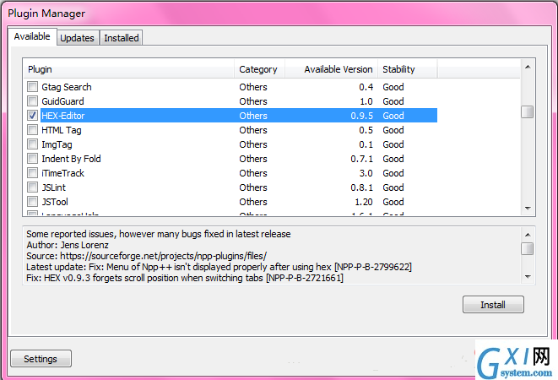Tick the Indent By Fold checkbox
The height and width of the screenshot is (380, 558).
[x=32, y=159]
